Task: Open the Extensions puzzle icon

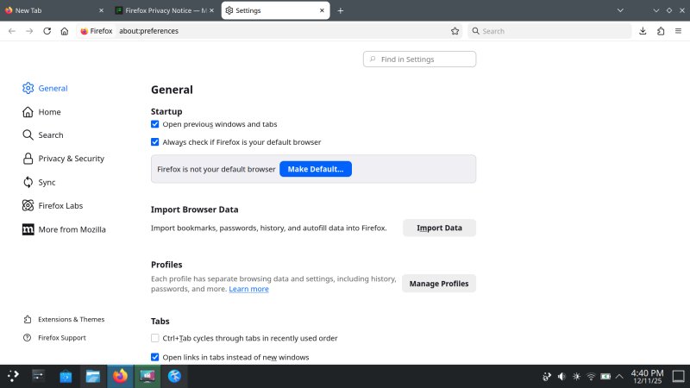Action: pyautogui.click(x=661, y=31)
